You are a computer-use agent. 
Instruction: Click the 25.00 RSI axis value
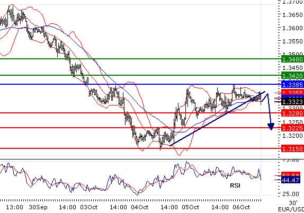tap(291, 193)
